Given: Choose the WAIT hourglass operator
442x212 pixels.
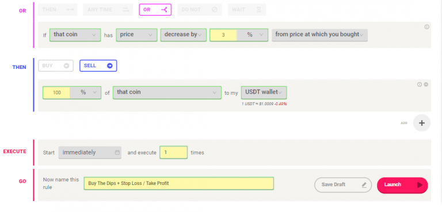Looking at the screenshot, I should coord(247,10).
